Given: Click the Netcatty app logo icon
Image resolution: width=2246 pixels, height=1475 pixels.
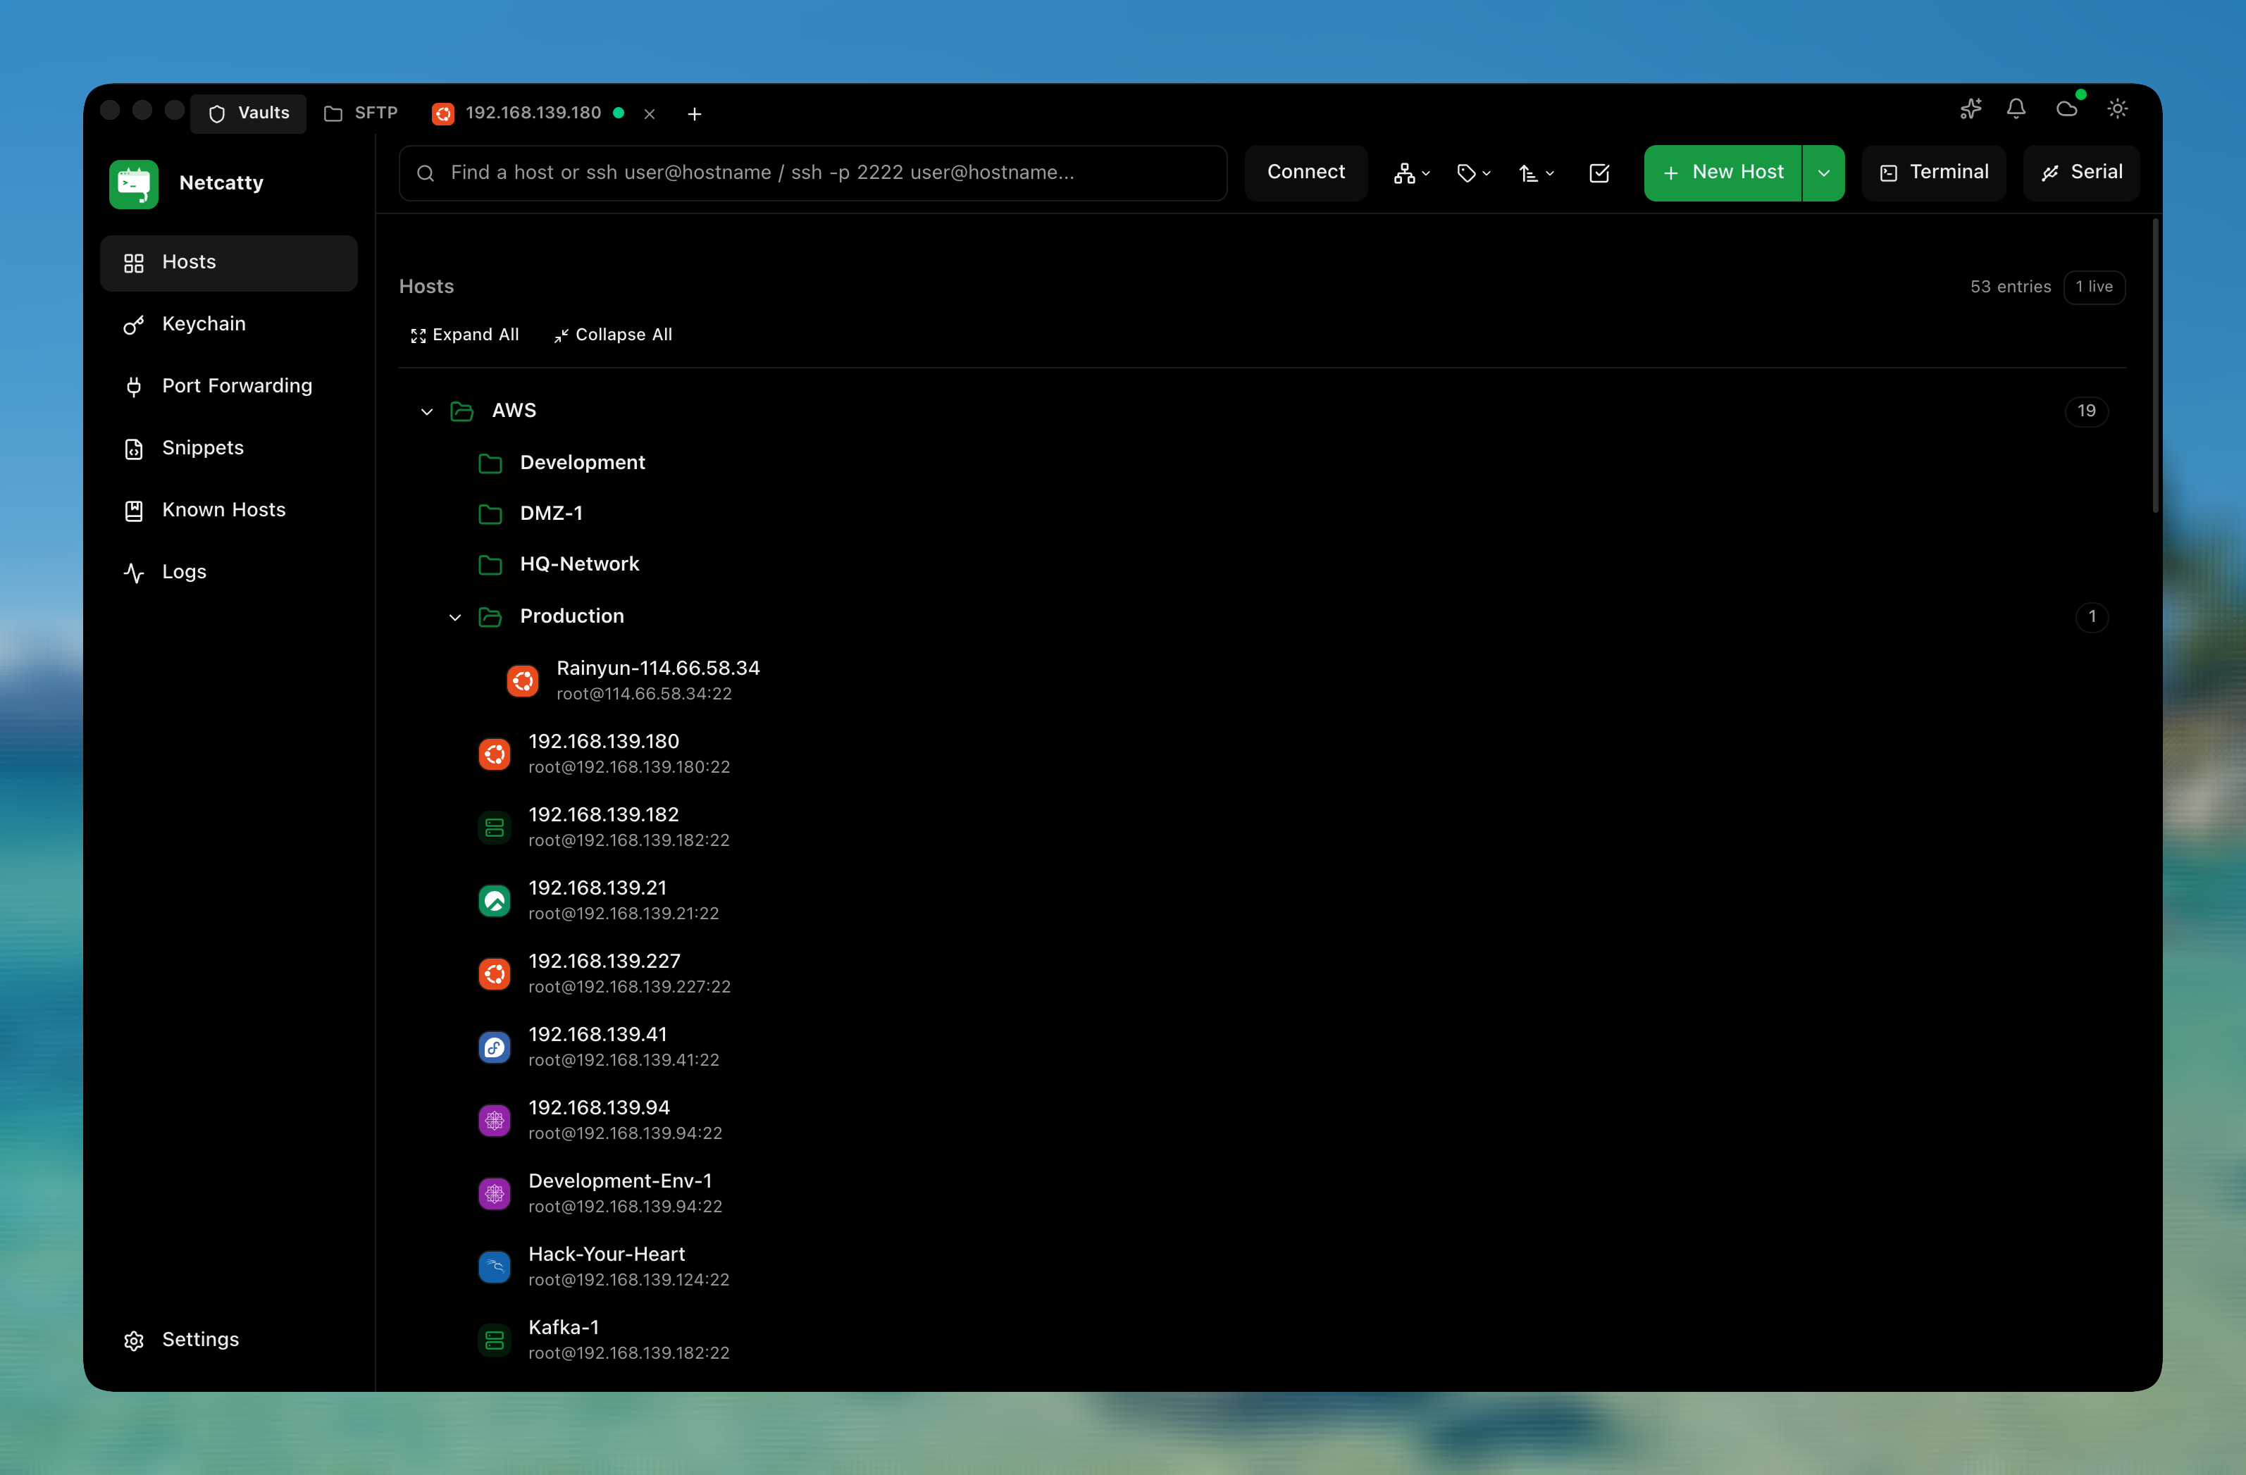Looking at the screenshot, I should click(133, 183).
